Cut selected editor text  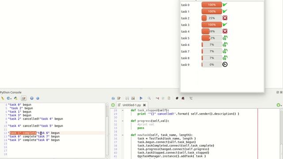pos(157,98)
